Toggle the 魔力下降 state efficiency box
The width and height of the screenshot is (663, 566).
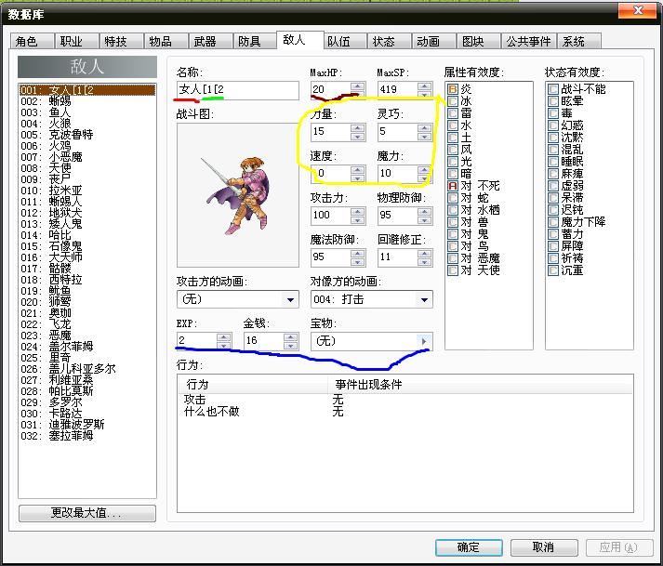(x=553, y=222)
